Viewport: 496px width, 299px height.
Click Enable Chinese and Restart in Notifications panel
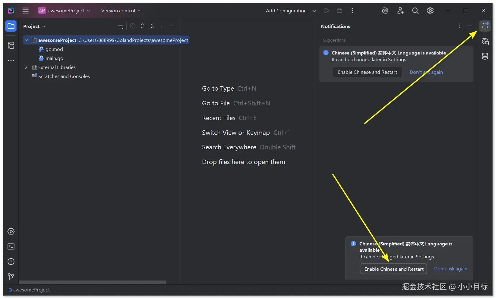pos(368,72)
